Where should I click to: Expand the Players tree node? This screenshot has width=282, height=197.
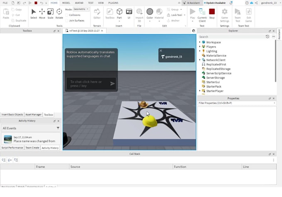199,47
